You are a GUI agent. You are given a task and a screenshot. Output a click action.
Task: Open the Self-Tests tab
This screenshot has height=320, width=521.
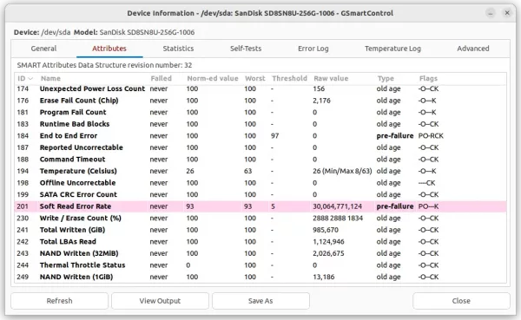pos(246,49)
